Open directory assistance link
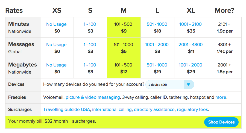 pos(154,110)
